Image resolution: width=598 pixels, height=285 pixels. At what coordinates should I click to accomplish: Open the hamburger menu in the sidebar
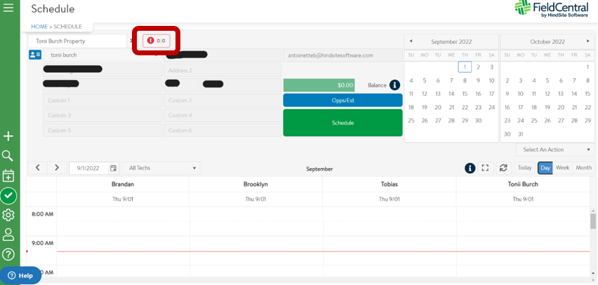[x=8, y=8]
